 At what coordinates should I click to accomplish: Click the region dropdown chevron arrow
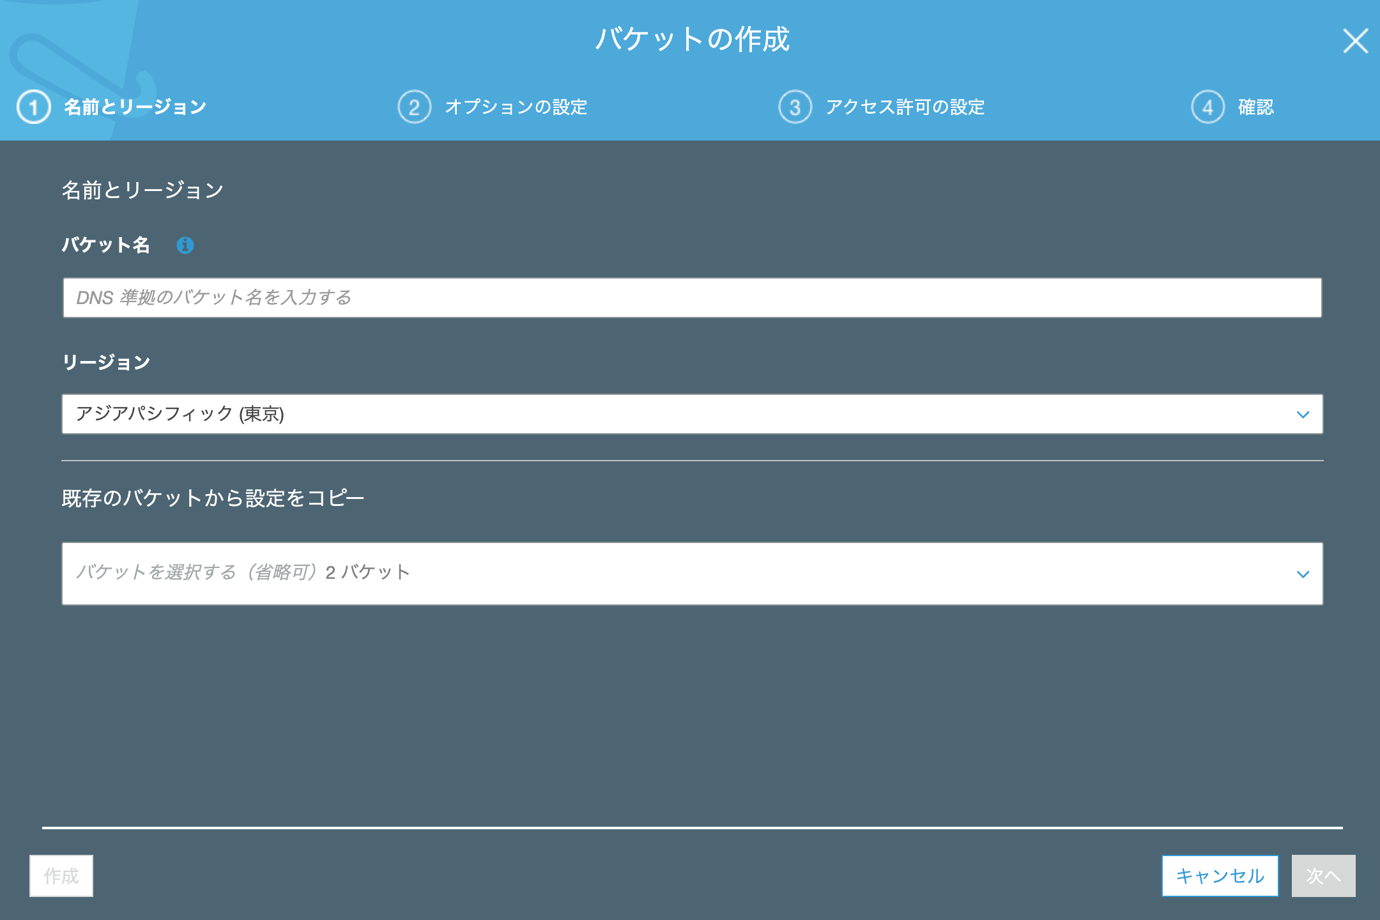[x=1303, y=415]
